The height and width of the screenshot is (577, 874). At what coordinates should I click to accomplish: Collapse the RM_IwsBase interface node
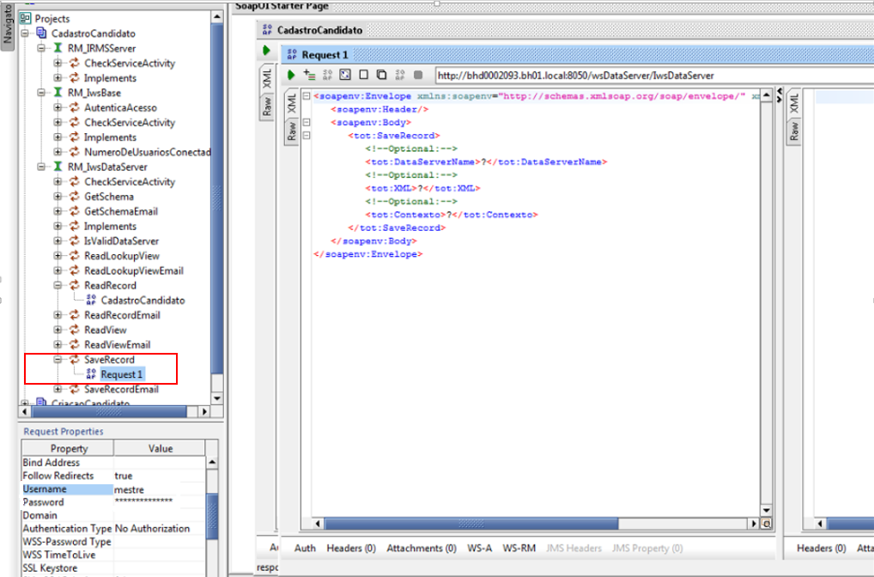(41, 93)
